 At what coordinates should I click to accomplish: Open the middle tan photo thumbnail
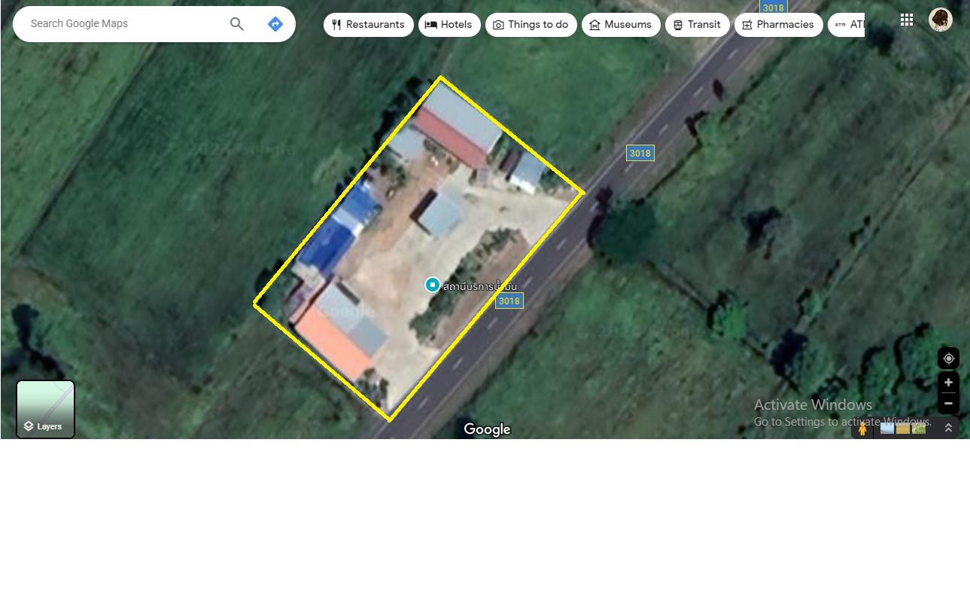903,428
